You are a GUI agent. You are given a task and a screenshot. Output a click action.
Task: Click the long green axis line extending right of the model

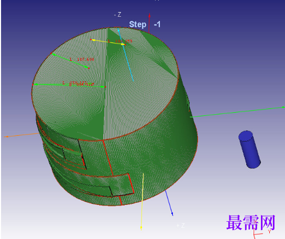coord(237,112)
